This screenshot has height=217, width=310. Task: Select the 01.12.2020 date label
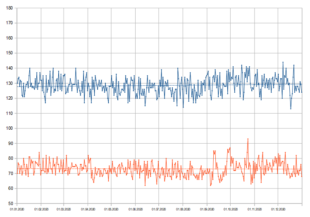coord(278,209)
